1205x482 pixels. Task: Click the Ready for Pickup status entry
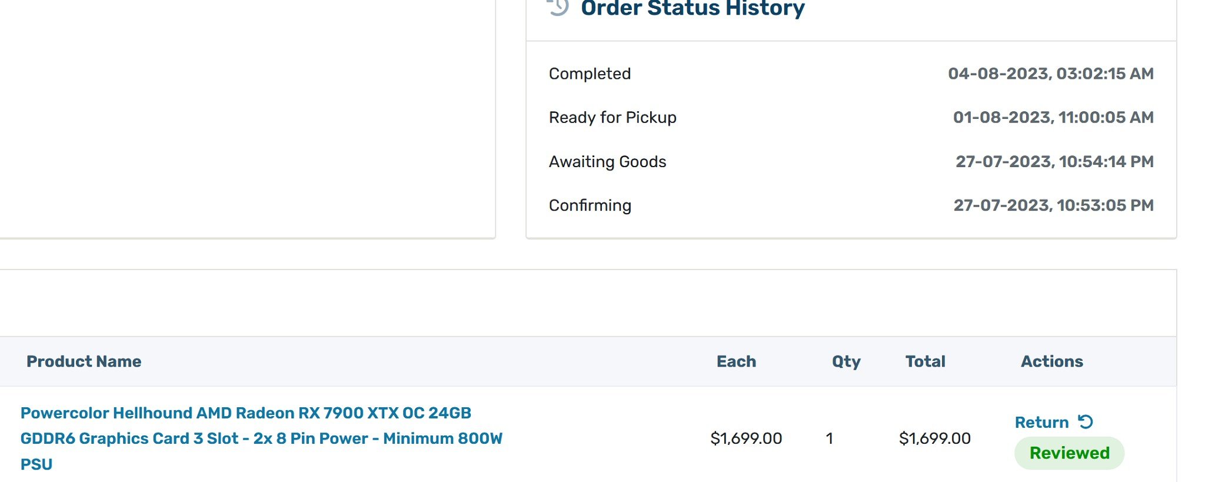click(613, 118)
